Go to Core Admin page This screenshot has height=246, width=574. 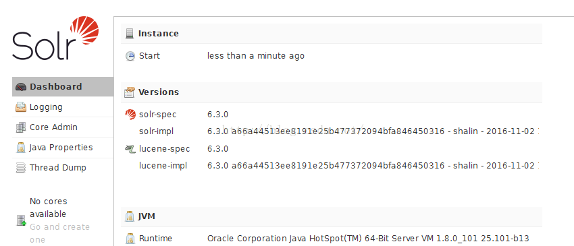pos(63,127)
